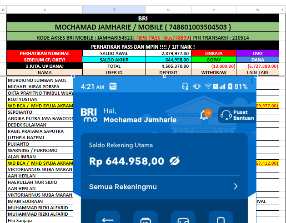Select LUTHFIA NAZEMI name cell
Viewport: 286px width, 223px height.
point(40,137)
